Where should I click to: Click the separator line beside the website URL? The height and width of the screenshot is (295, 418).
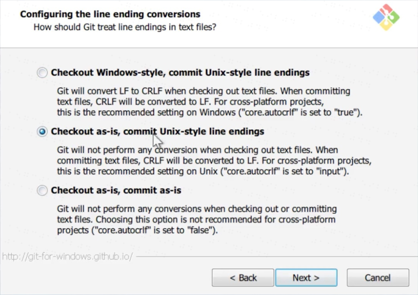(x=274, y=257)
